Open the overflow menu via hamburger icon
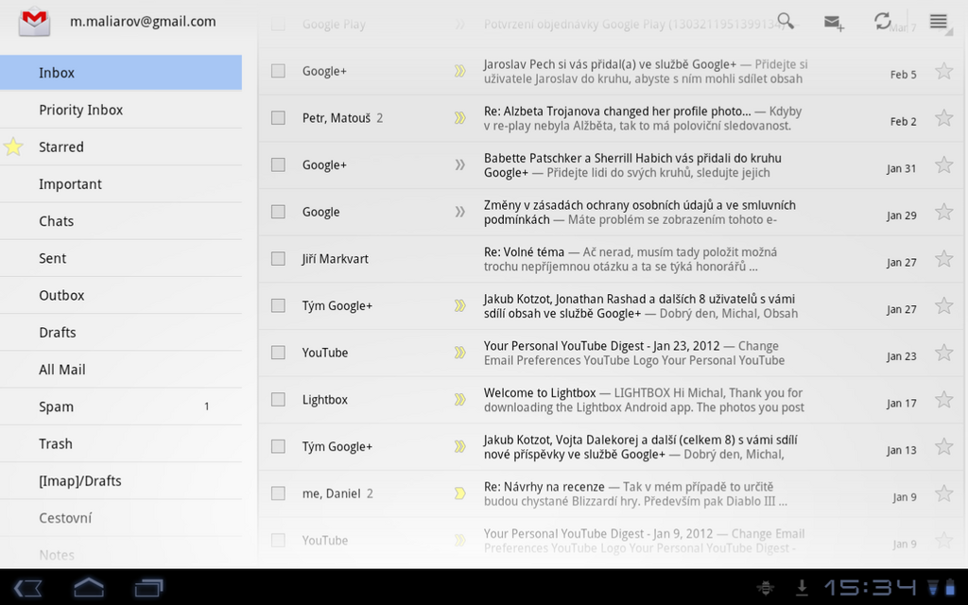Viewport: 968px width, 605px height. pyautogui.click(x=938, y=21)
